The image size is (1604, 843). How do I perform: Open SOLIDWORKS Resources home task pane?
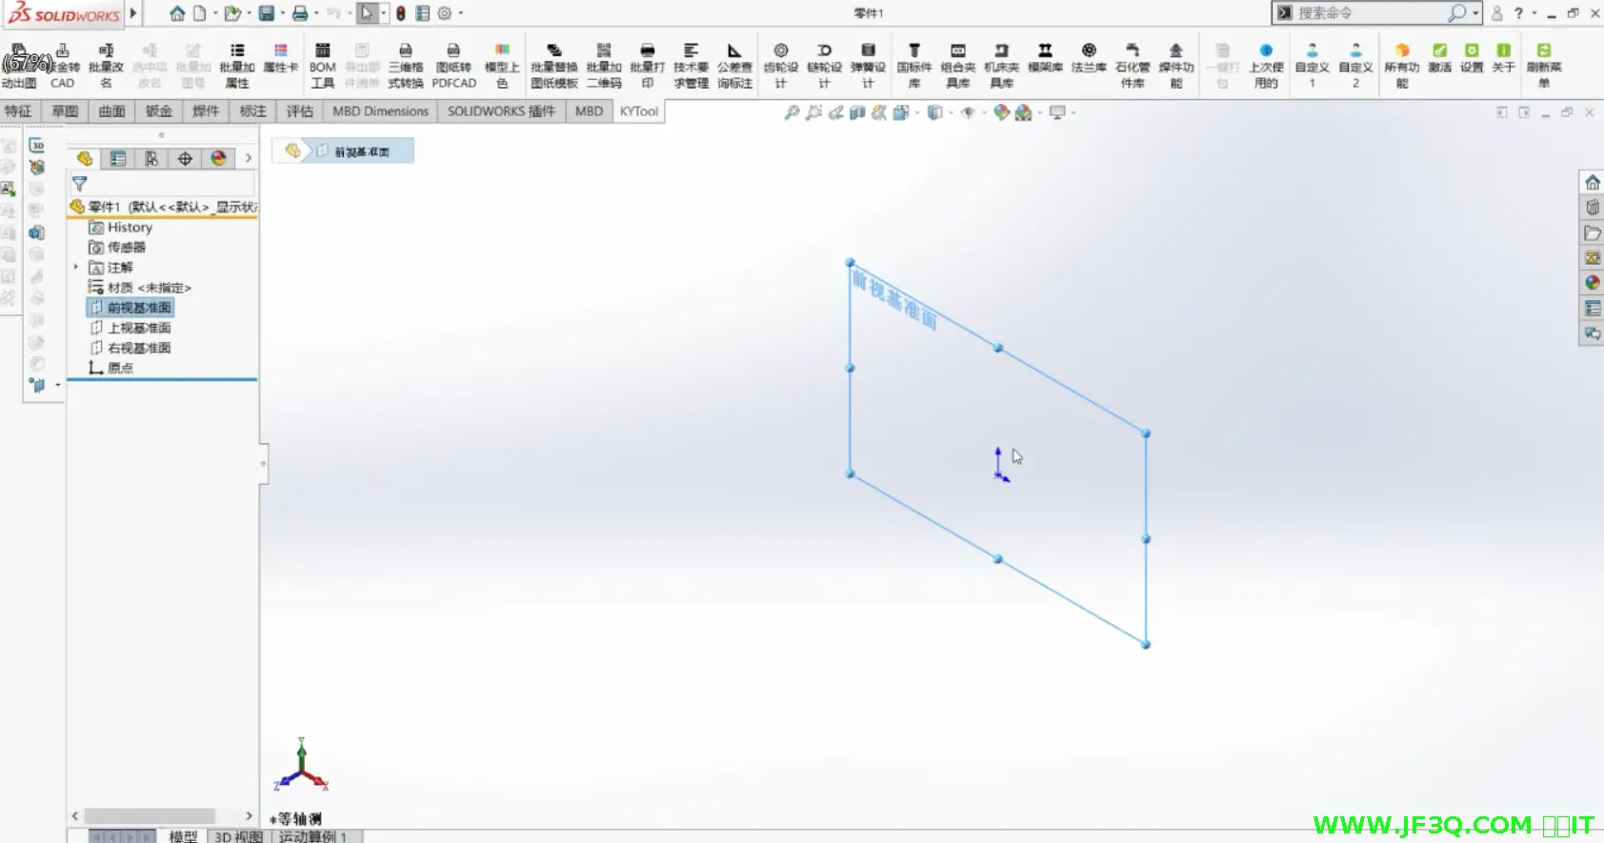tap(1592, 182)
